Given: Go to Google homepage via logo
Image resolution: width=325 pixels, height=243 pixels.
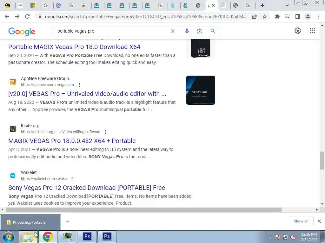Looking at the screenshot, I should (22, 31).
